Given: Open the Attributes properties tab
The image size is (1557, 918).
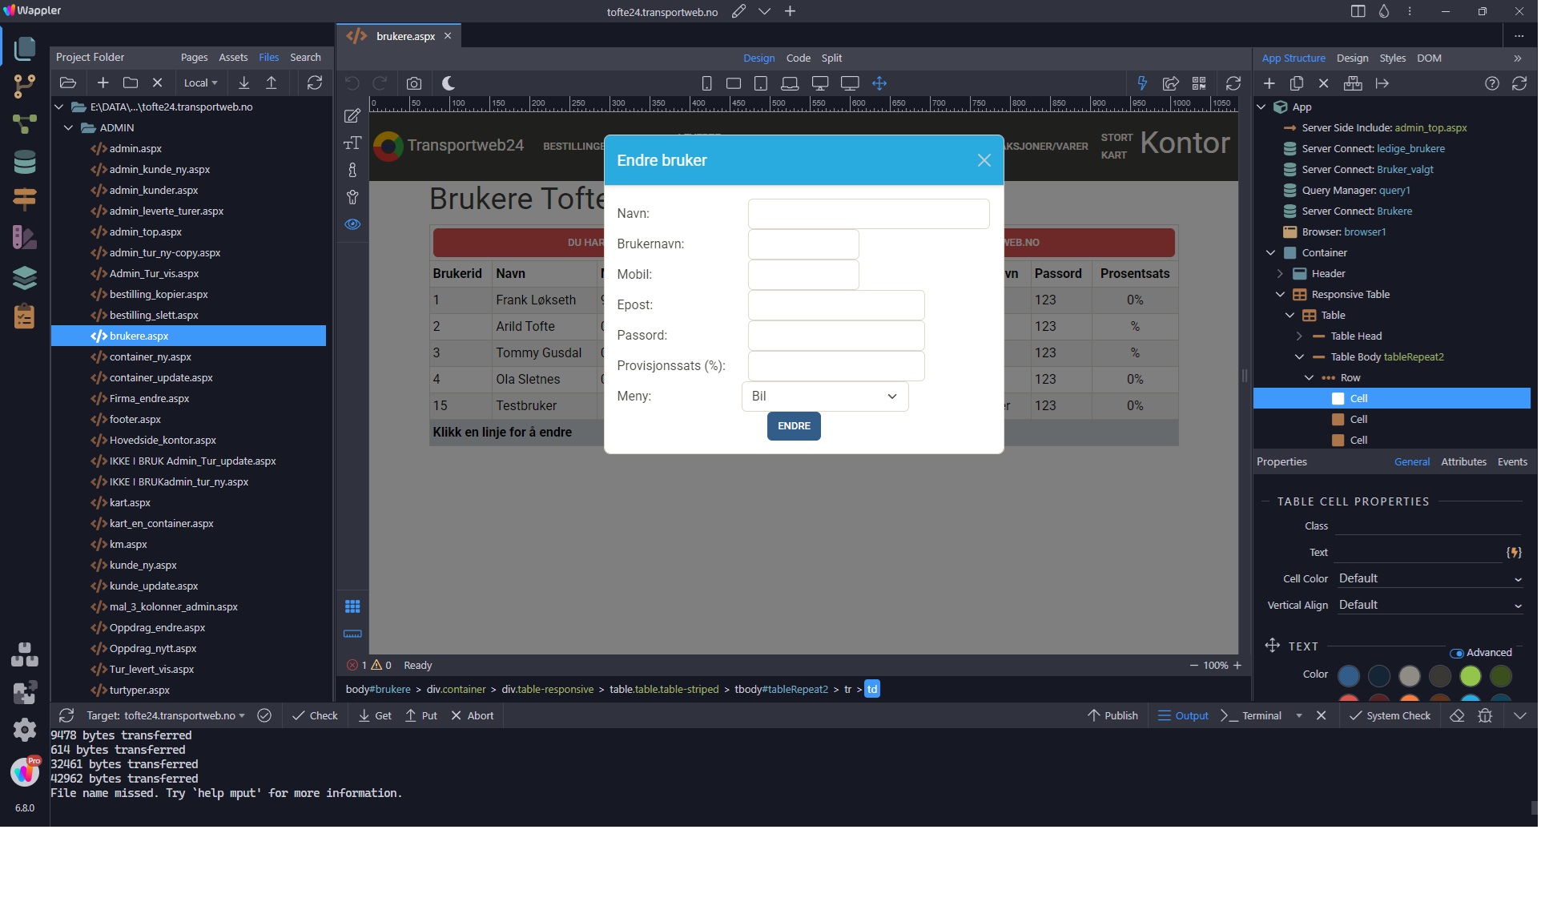Looking at the screenshot, I should coord(1463,462).
